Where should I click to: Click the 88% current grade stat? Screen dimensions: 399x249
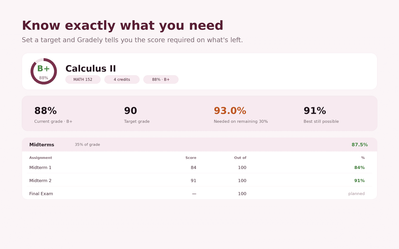[46, 111]
